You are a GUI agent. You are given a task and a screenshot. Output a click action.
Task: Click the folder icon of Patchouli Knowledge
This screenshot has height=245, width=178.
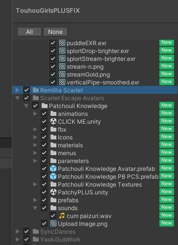45,106
